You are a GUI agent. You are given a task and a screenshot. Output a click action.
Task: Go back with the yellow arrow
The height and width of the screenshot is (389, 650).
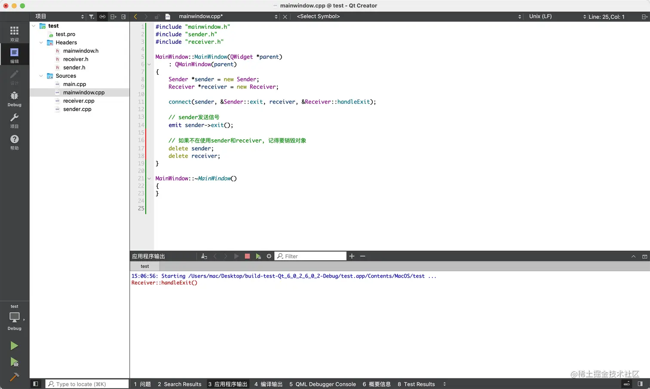click(135, 17)
